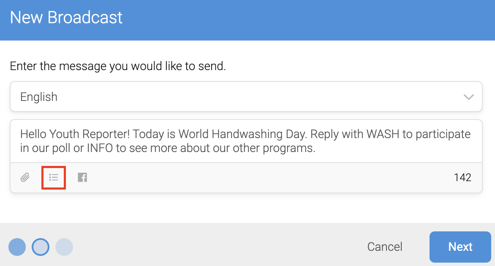Click the Facebook topic icon

[x=82, y=178]
